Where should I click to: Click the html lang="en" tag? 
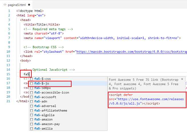(x=31, y=15)
